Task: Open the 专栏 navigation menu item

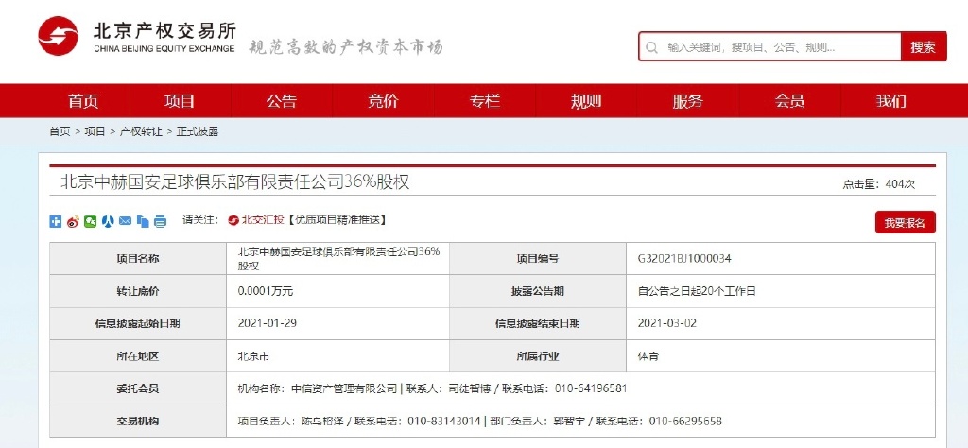Action: coord(485,101)
